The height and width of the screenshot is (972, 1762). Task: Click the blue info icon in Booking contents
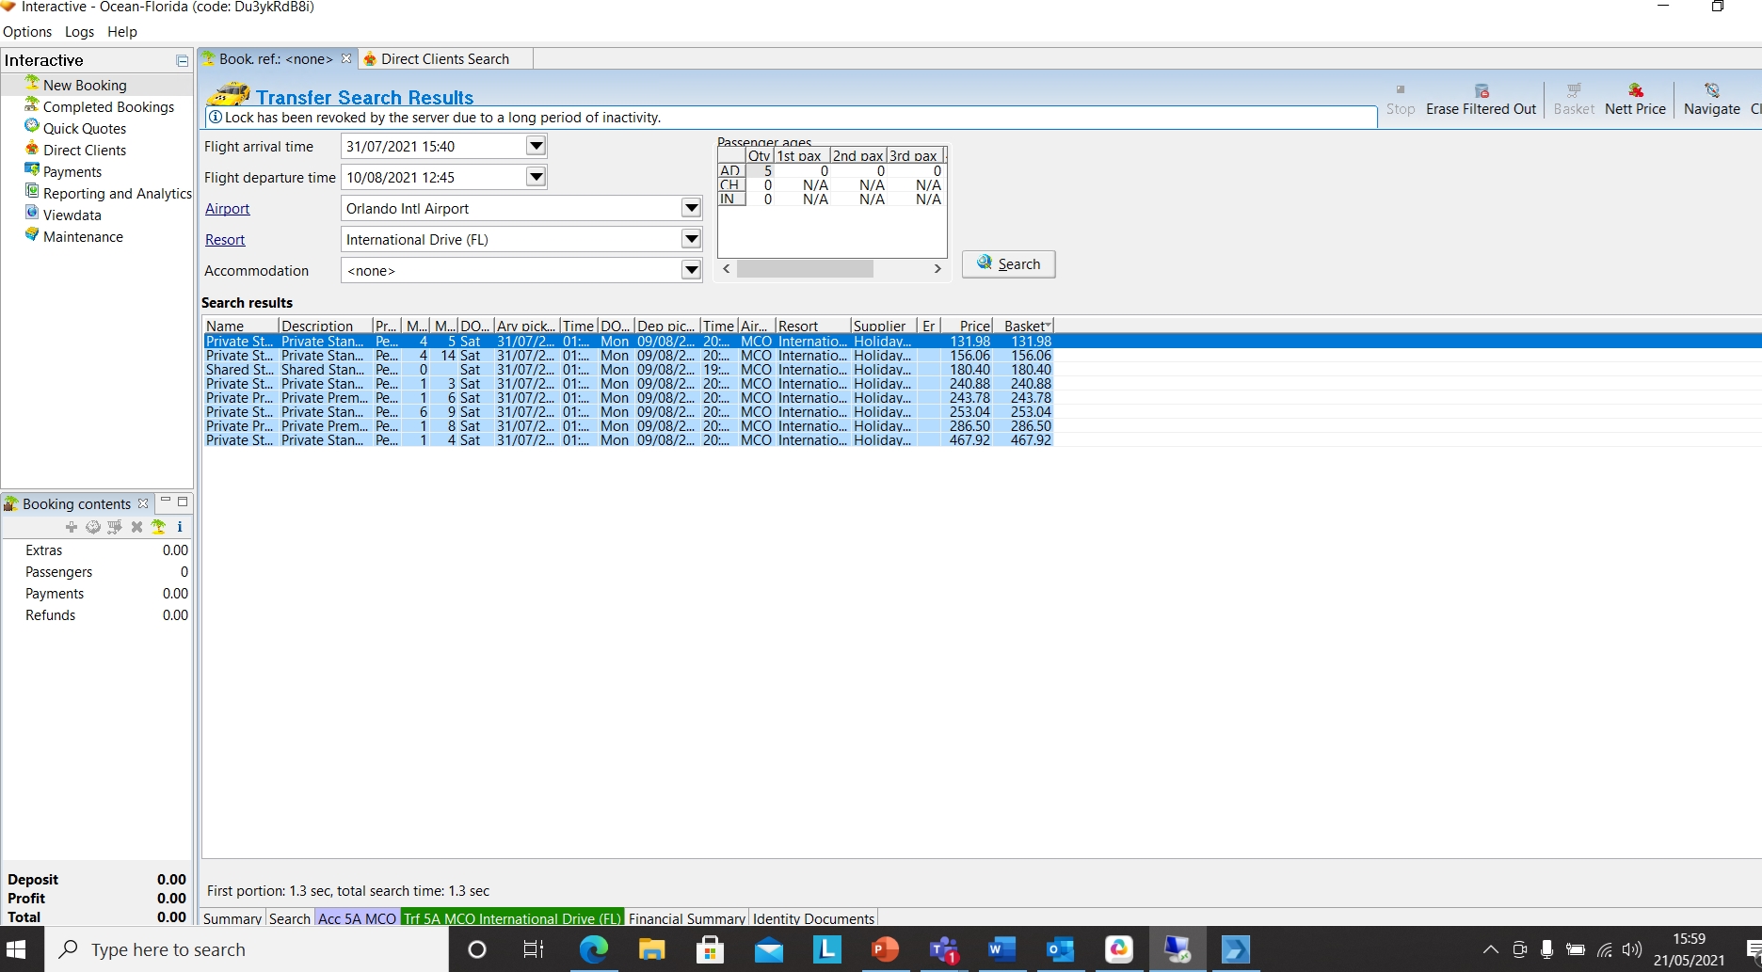point(179,527)
